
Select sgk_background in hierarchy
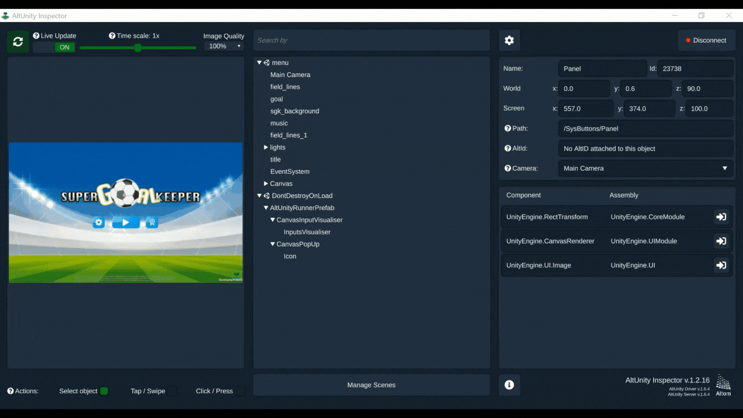coord(295,111)
